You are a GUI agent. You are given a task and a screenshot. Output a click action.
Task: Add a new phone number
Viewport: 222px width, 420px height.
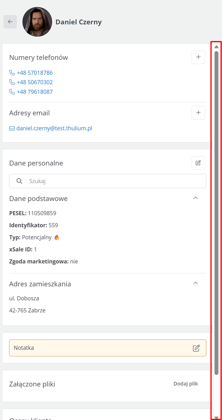(198, 57)
